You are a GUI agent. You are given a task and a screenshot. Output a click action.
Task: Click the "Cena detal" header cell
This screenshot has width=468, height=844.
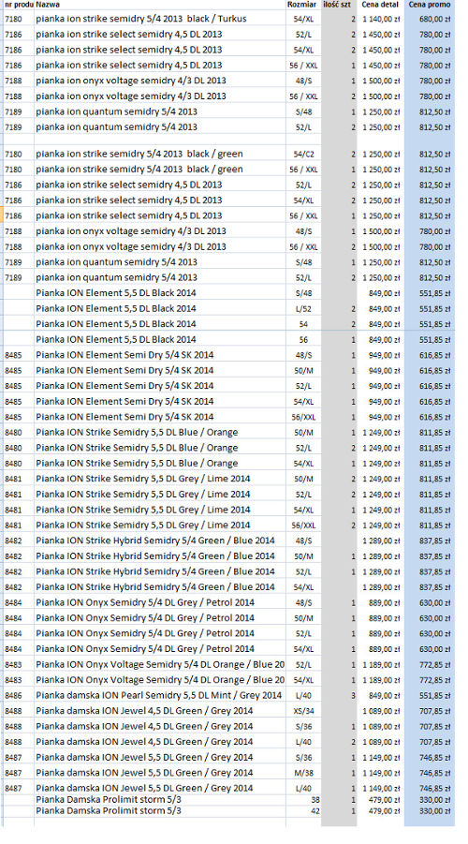click(380, 5)
